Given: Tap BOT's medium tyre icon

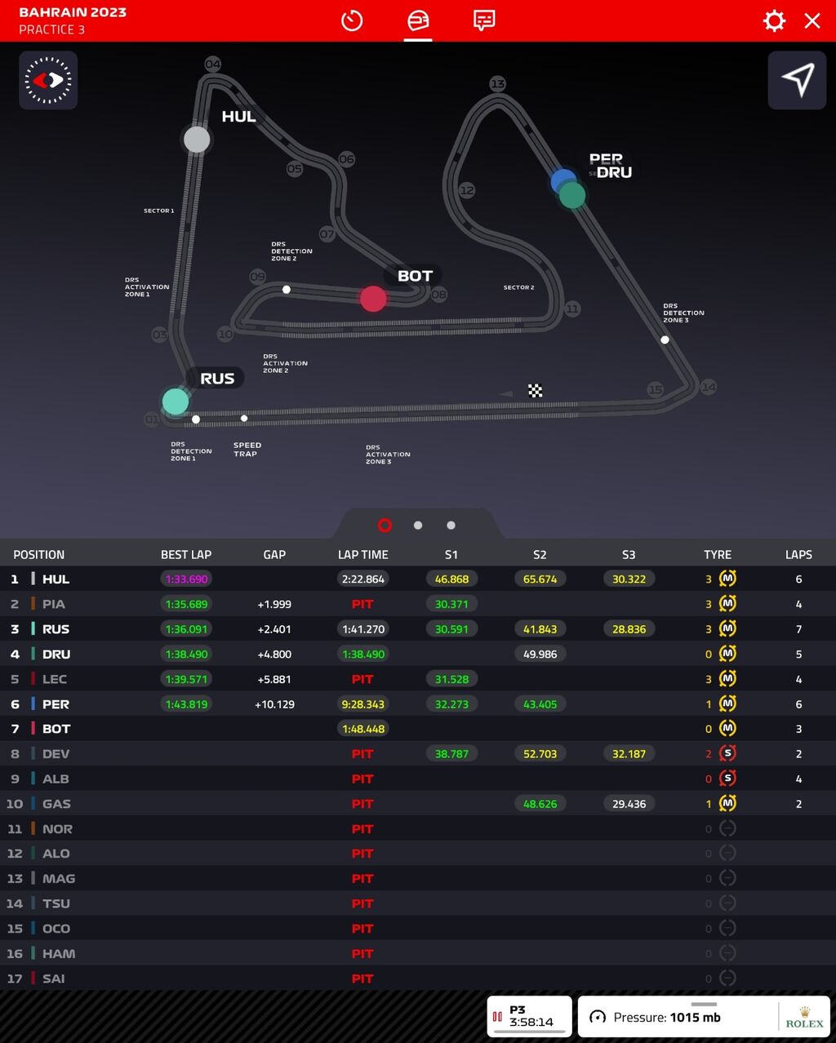Looking at the screenshot, I should pos(727,729).
